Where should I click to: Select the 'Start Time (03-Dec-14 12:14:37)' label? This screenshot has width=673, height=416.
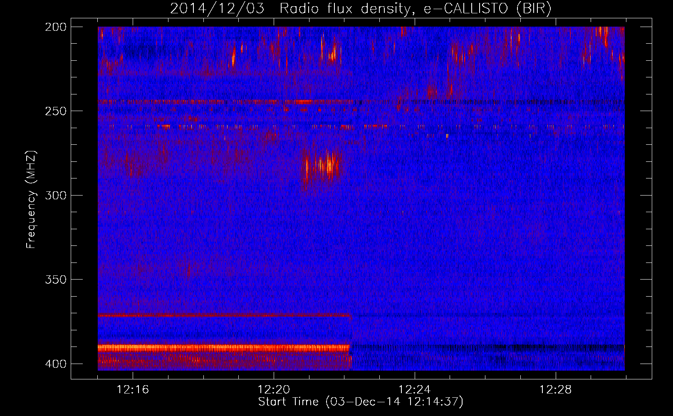[x=361, y=402]
